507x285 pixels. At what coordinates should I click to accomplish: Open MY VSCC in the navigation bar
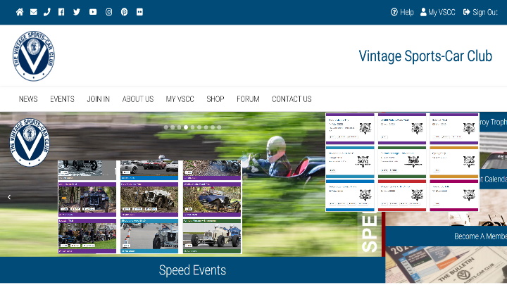pos(180,99)
